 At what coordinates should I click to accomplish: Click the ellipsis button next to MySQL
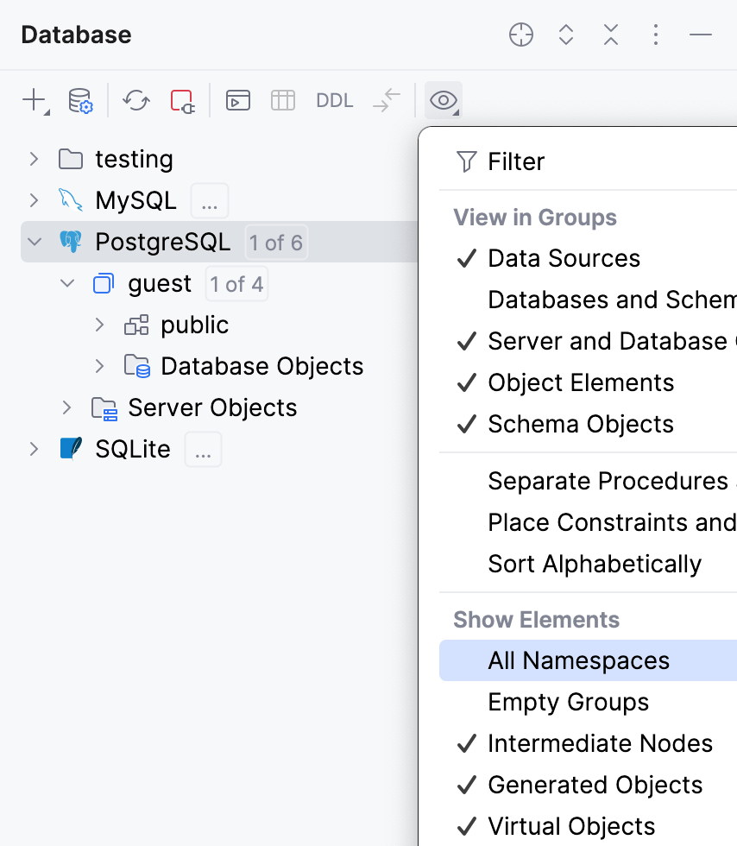click(x=209, y=201)
